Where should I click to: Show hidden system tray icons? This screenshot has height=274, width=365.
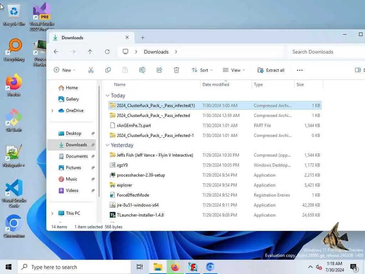[310, 267]
